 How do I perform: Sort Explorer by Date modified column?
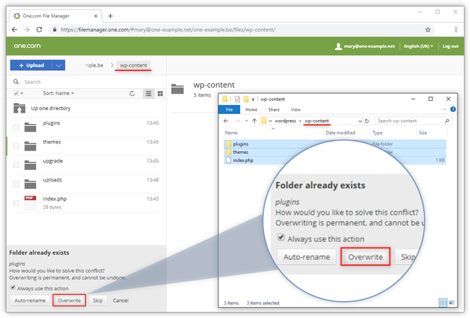click(341, 132)
